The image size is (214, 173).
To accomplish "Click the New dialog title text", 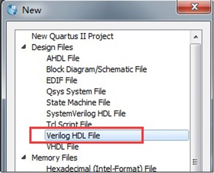I will 32,10.
